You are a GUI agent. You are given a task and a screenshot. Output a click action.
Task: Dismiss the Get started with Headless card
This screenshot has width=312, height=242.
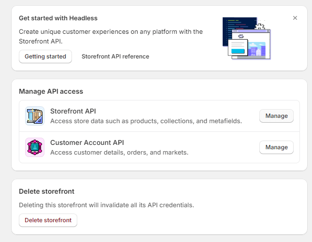point(295,18)
